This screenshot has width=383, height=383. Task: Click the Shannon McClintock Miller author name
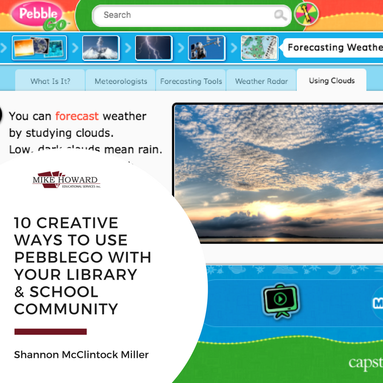pos(81,355)
